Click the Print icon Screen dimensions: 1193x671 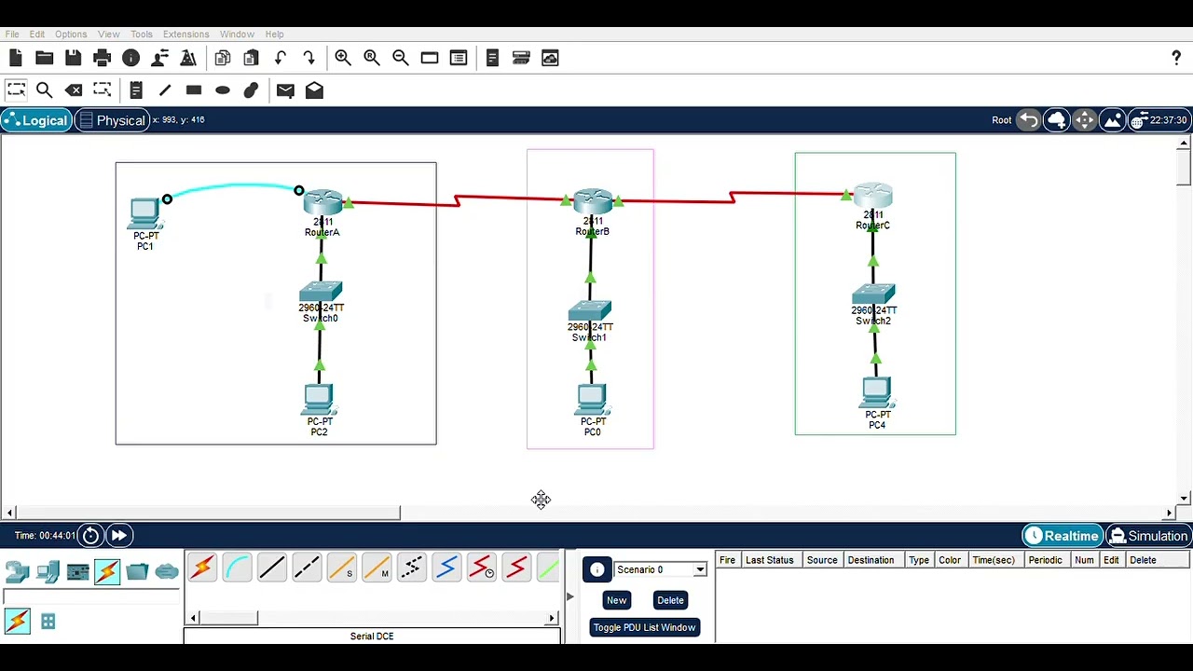[x=102, y=58]
